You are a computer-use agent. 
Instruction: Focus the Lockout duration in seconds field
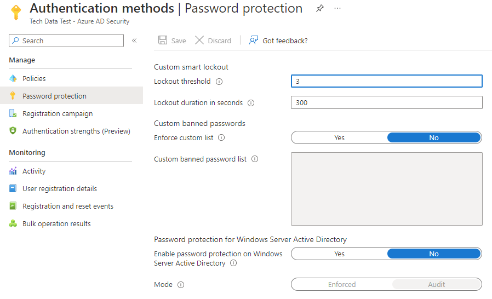pos(387,102)
